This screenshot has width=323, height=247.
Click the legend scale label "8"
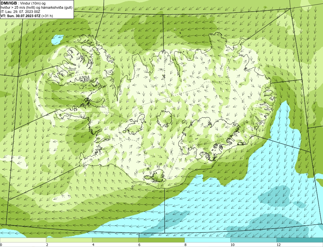[186, 245]
